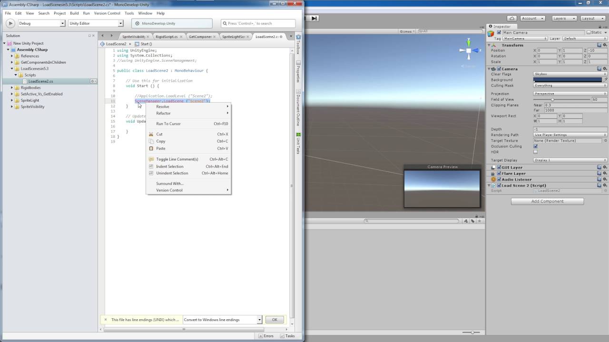Open Account menu button in Unity
Viewport: 609px width, 342px height.
pyautogui.click(x=532, y=18)
